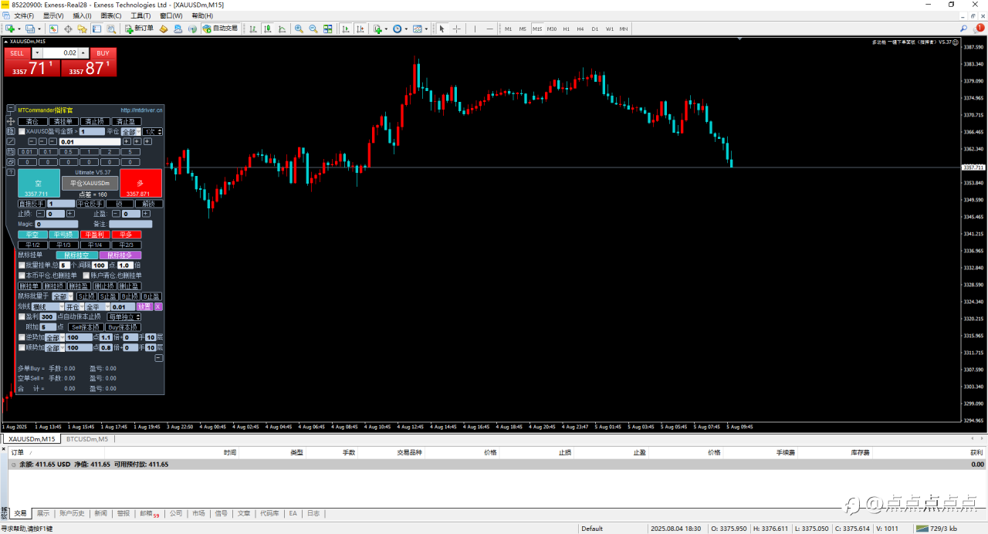Open templates dropdown icon

[421, 29]
